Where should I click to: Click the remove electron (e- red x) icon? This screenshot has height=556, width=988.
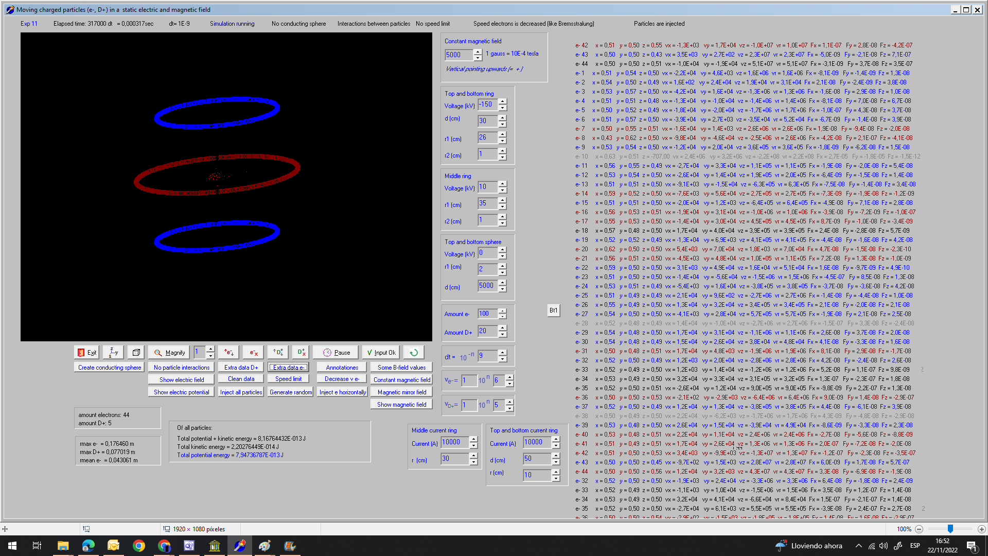253,353
